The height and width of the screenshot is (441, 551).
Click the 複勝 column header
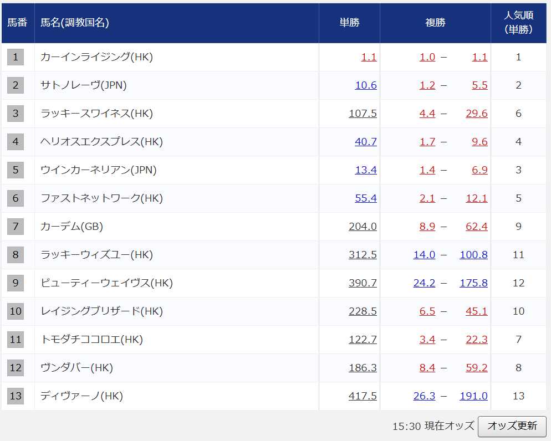point(435,23)
